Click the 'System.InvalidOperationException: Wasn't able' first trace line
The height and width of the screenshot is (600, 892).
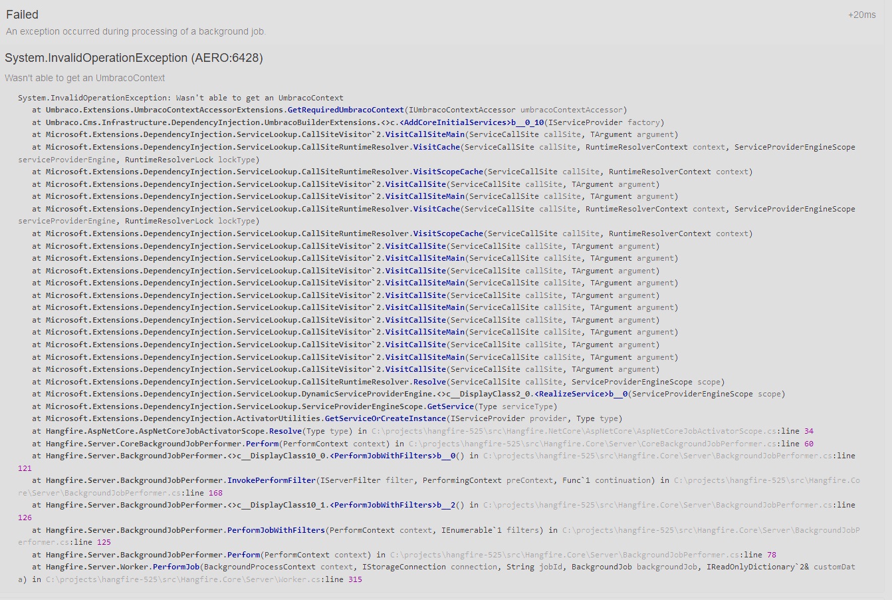(x=181, y=98)
